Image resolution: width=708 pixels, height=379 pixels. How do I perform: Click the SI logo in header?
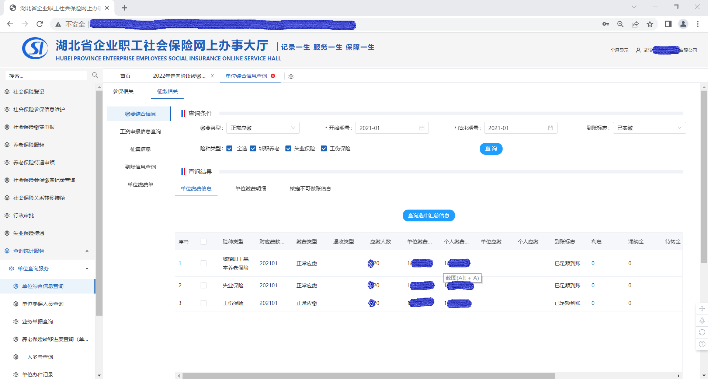pos(35,48)
